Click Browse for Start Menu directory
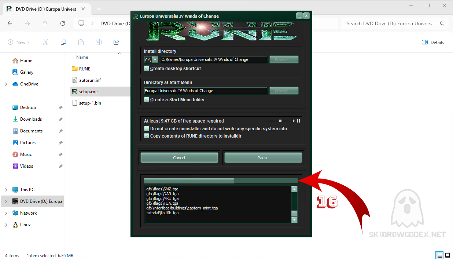This screenshot has height=259, width=453. (284, 91)
